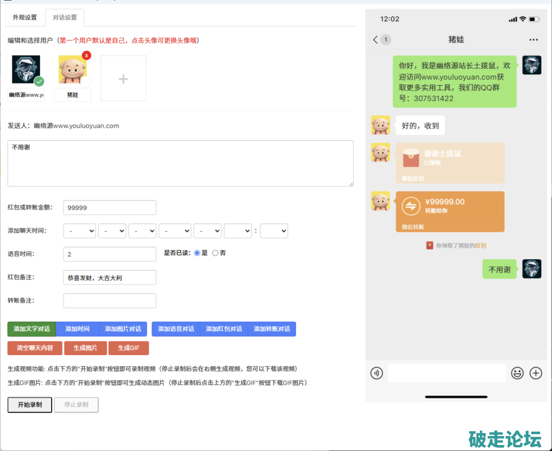This screenshot has height=451, width=552.
Task: Tap the plus icon in chat bar
Action: click(535, 373)
